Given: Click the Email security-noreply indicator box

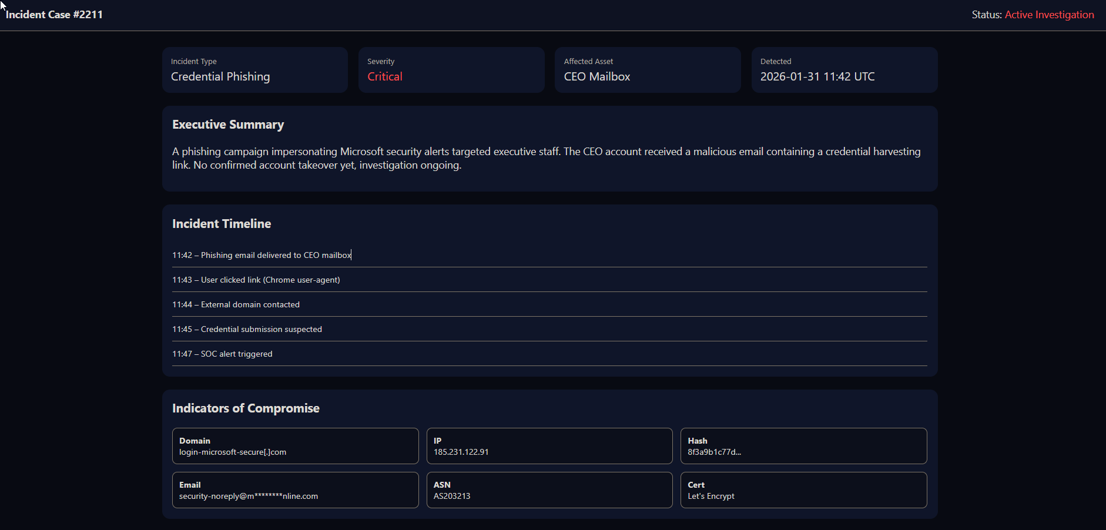Looking at the screenshot, I should point(295,490).
